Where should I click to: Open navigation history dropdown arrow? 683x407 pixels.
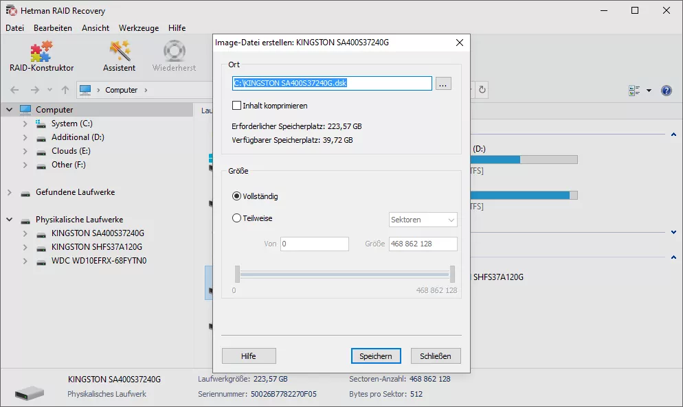pyautogui.click(x=49, y=90)
